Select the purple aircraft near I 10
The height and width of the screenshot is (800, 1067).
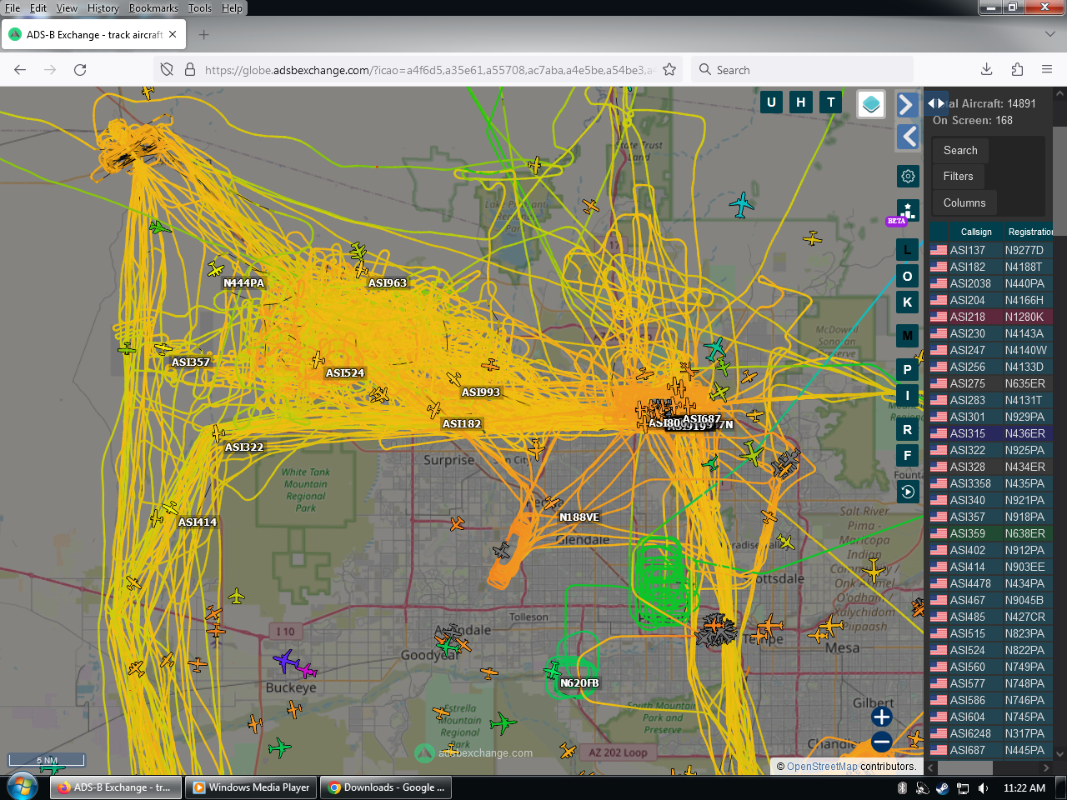286,661
